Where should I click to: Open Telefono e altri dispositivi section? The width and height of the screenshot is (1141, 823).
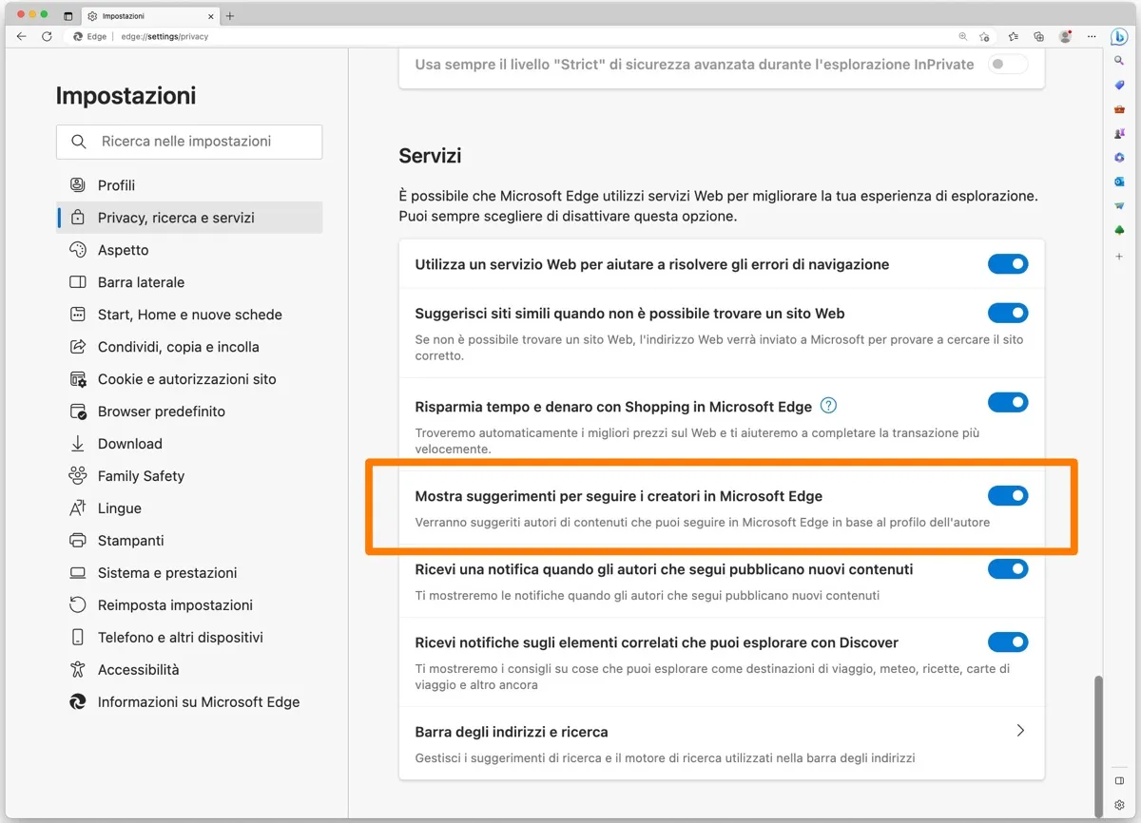tap(189, 638)
